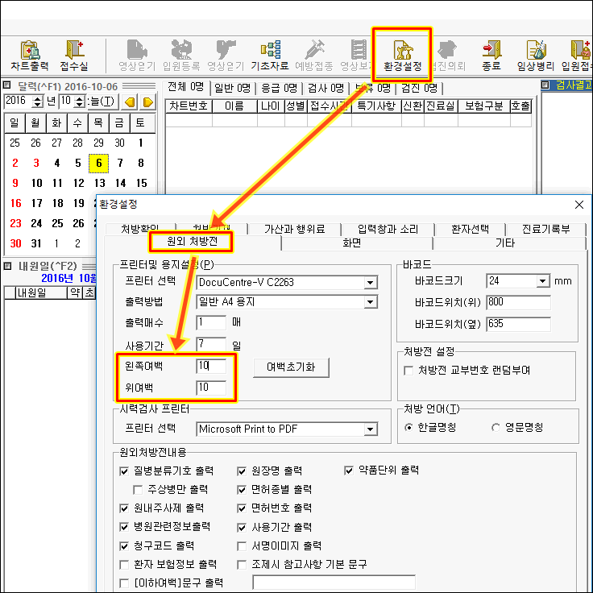Expand the DocuCentre-V C2263 printer dropdown

tap(370, 282)
